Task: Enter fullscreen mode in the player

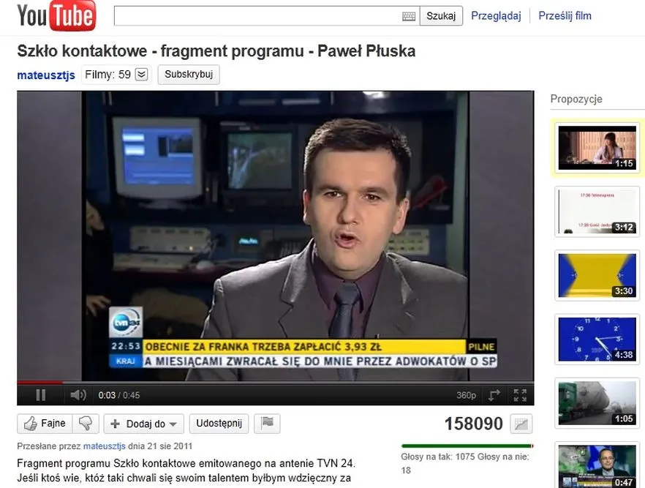Action: coord(520,395)
